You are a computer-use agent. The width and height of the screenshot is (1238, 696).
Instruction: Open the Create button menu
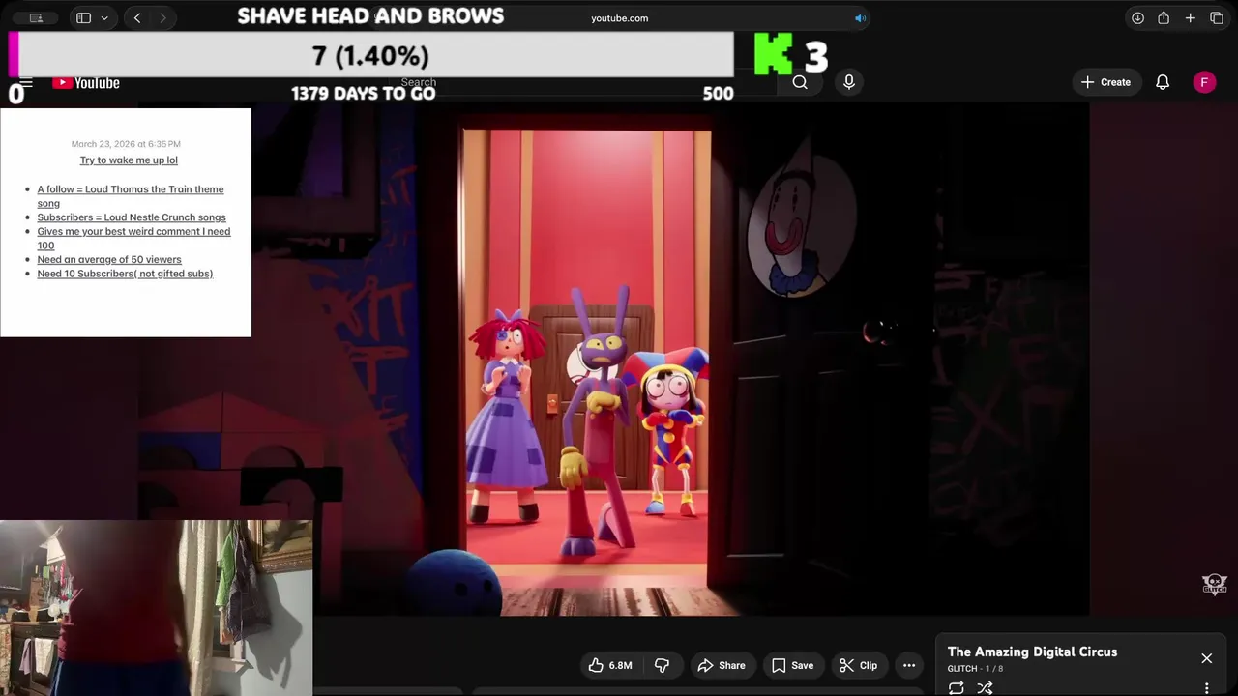click(x=1105, y=82)
